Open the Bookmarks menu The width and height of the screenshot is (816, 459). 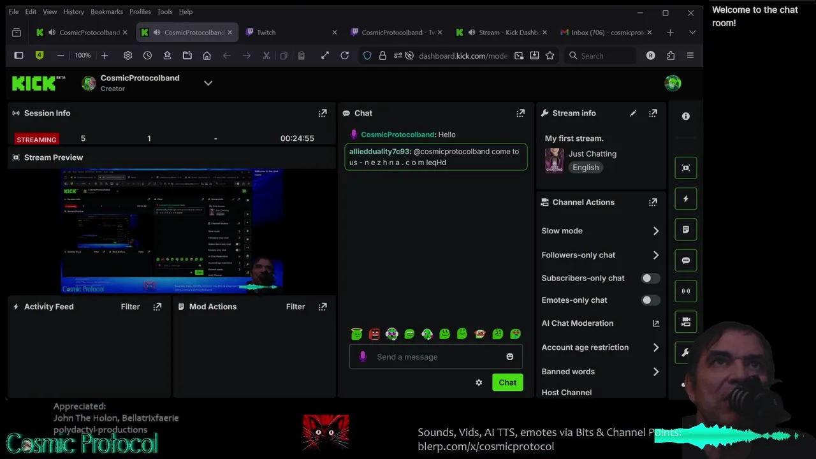(x=106, y=11)
